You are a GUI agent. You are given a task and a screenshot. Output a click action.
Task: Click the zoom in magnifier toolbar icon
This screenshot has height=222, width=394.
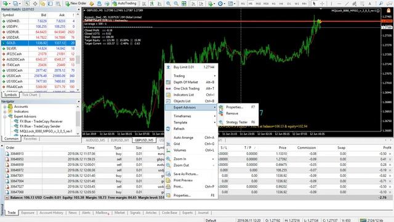(168, 4)
